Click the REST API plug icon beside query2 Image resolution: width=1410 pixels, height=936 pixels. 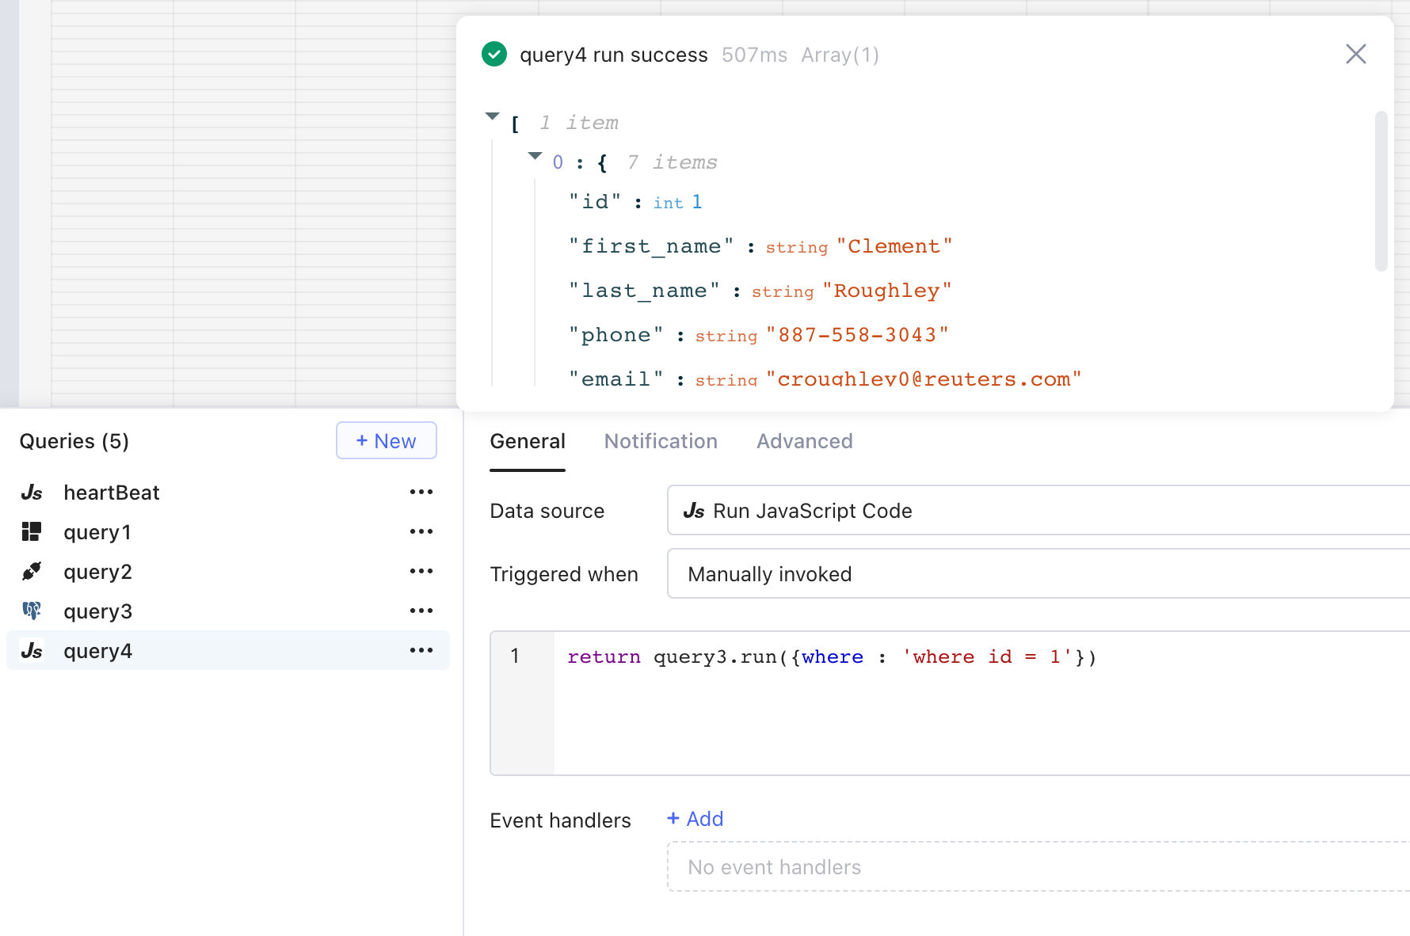point(32,571)
